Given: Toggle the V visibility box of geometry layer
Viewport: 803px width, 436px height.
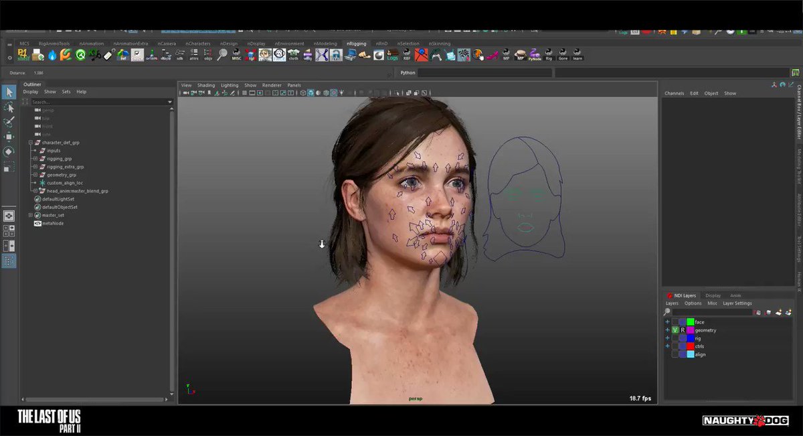Looking at the screenshot, I should coord(675,330).
